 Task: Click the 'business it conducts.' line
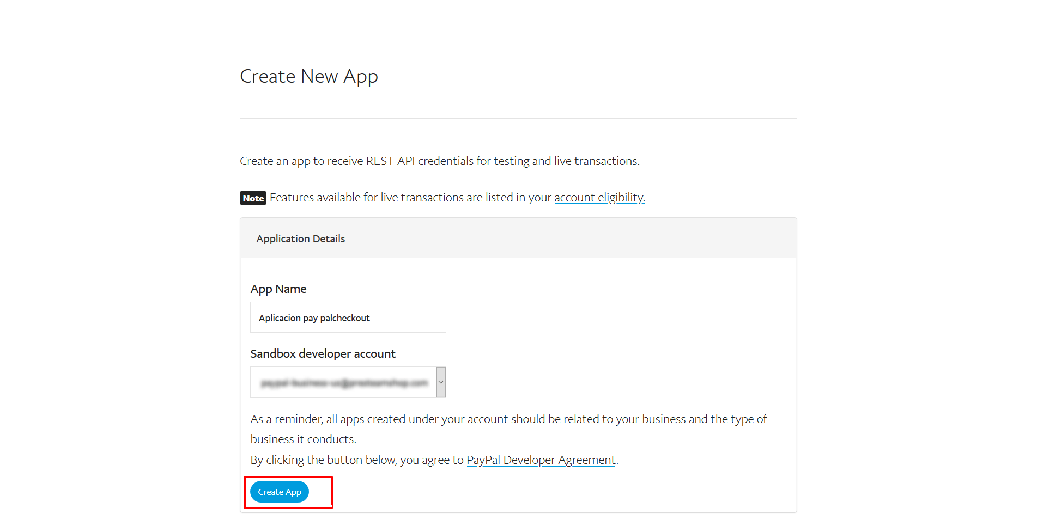(303, 439)
